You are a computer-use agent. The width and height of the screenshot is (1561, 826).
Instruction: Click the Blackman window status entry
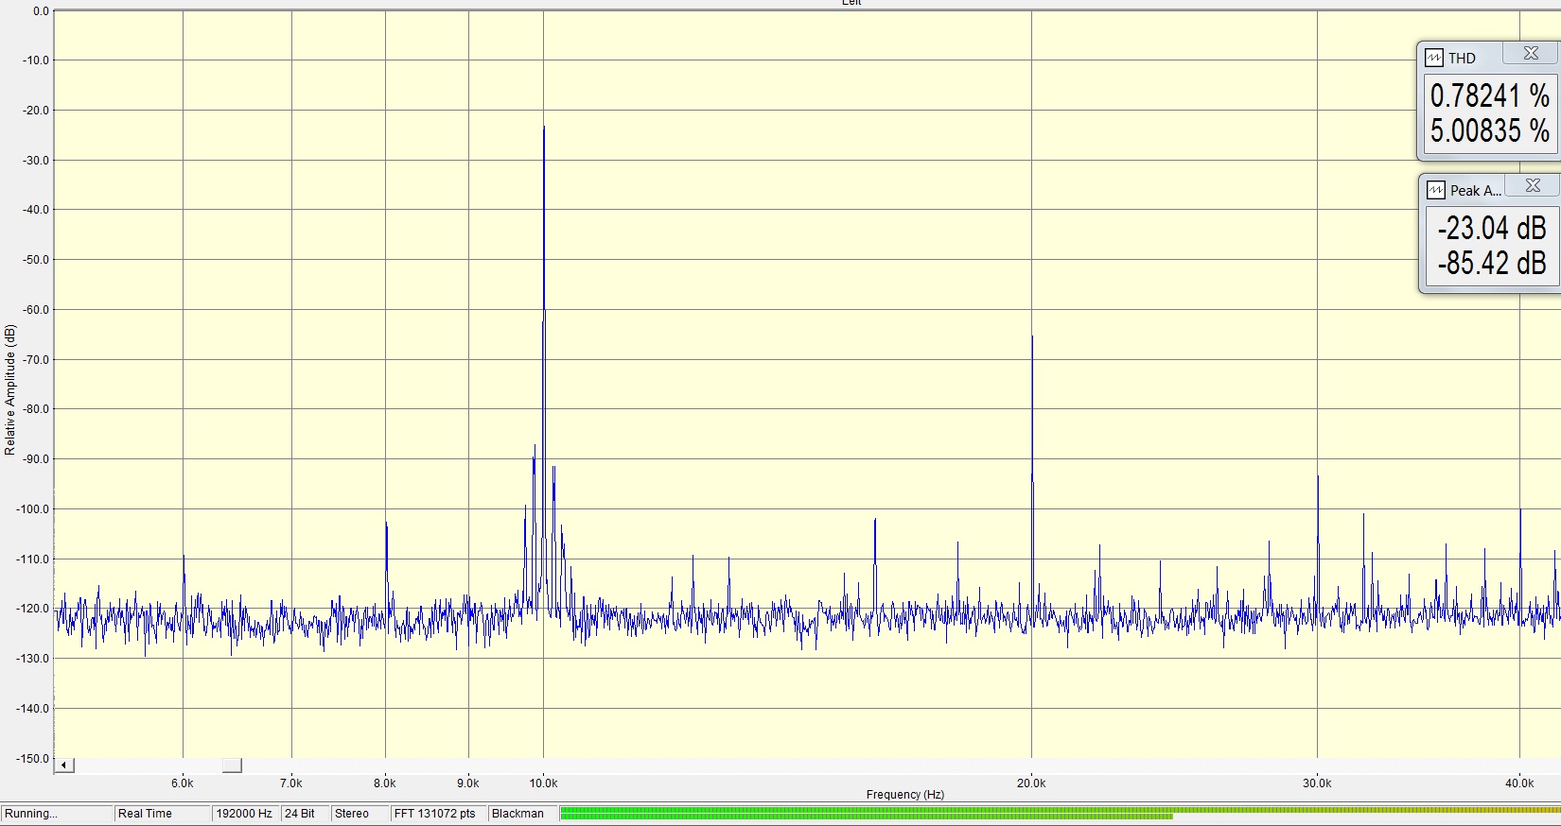coord(521,814)
